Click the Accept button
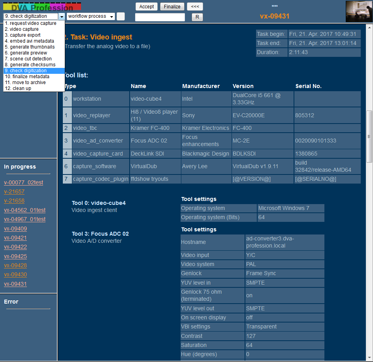This screenshot has height=362, width=373. 147,7
